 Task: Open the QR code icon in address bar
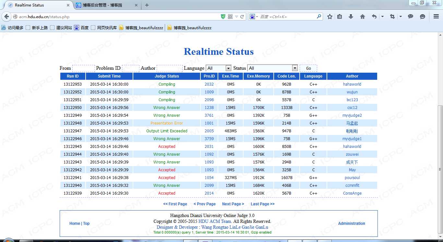(x=230, y=17)
